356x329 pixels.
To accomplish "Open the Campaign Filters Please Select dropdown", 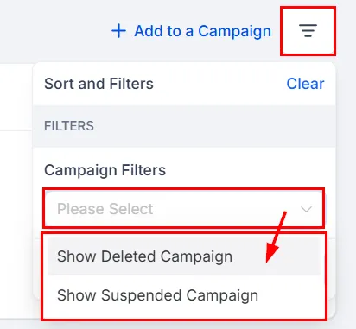I will click(x=184, y=208).
